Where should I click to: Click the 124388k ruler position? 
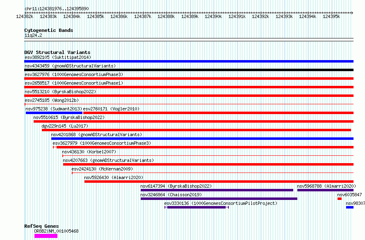click(x=166, y=16)
